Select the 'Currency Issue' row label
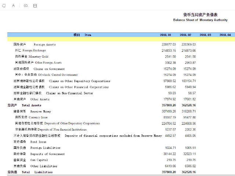Screen dimensions: 235x176 tap(38, 117)
